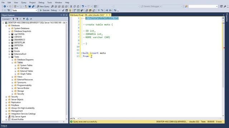Open the Properties side tab
The image size is (229, 128).
(x=227, y=17)
